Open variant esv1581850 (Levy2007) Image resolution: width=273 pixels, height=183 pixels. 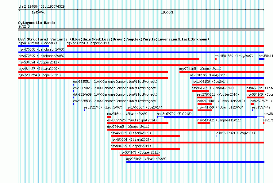(x=216, y=59)
